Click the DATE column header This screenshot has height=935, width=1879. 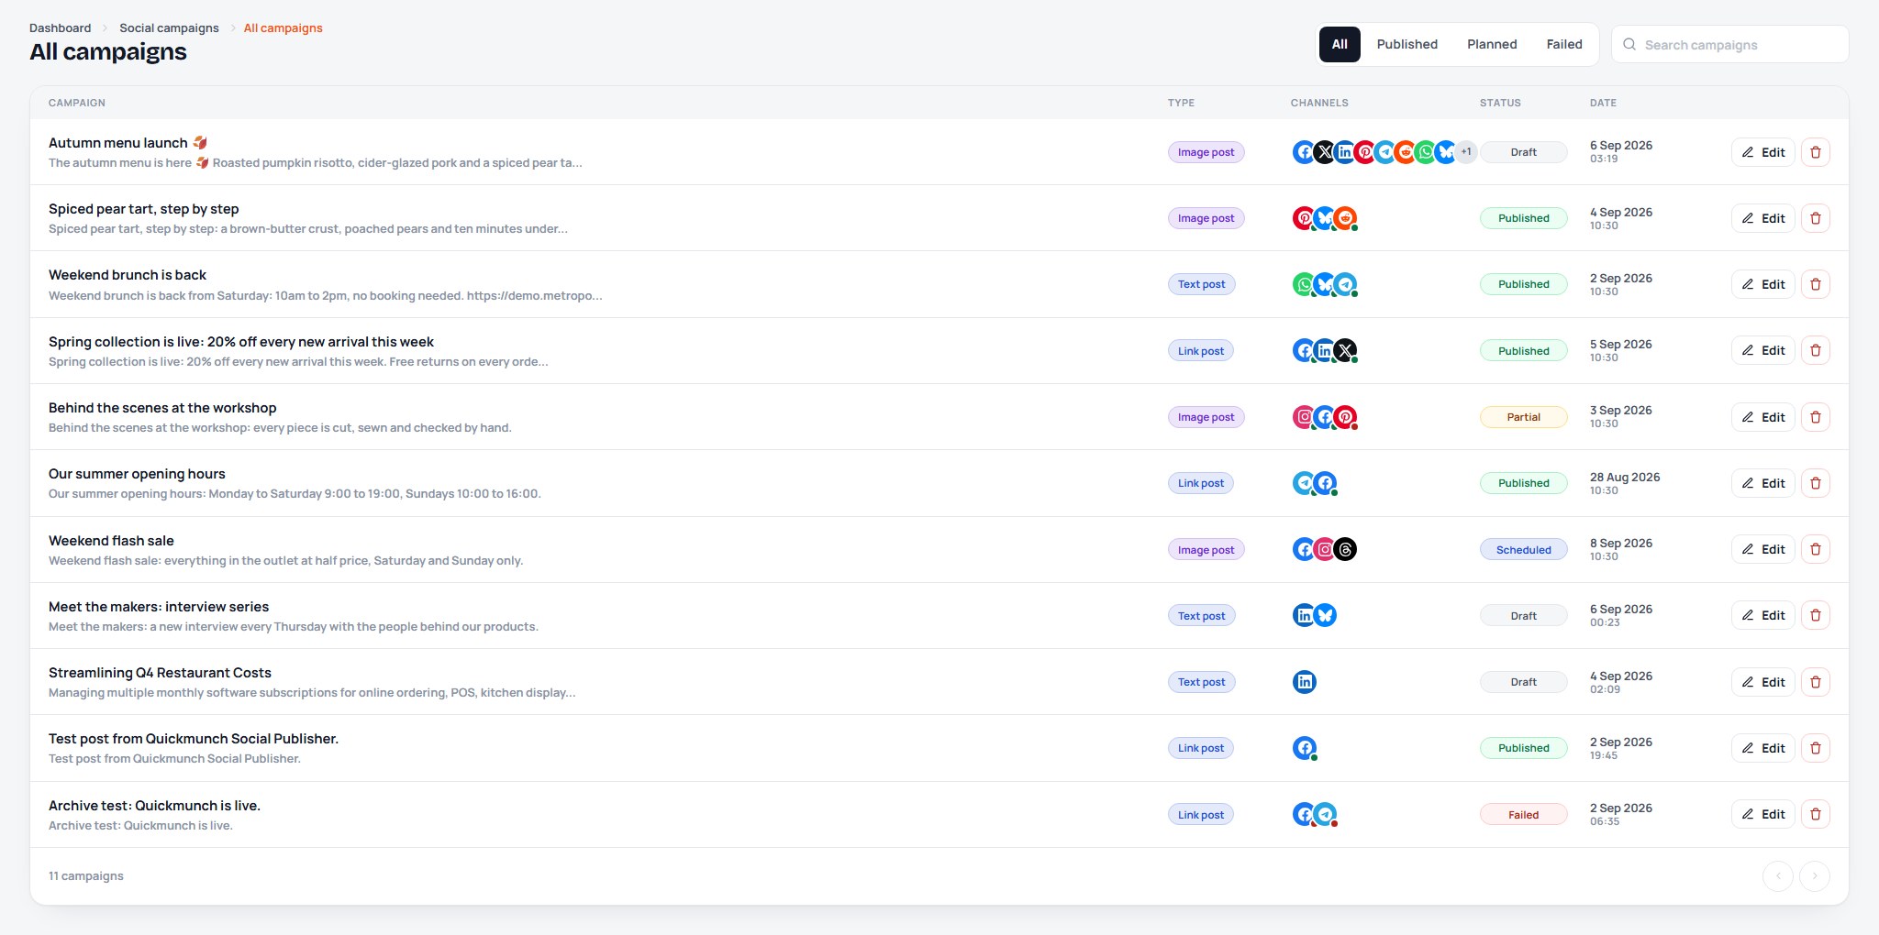click(1603, 103)
